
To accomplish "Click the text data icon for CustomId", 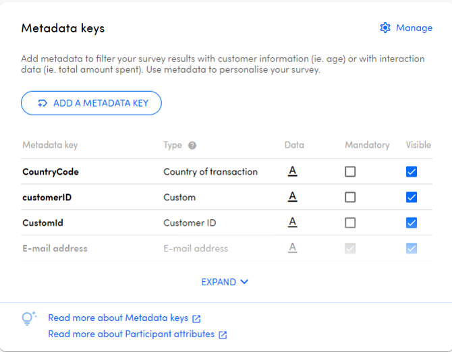I will click(293, 223).
